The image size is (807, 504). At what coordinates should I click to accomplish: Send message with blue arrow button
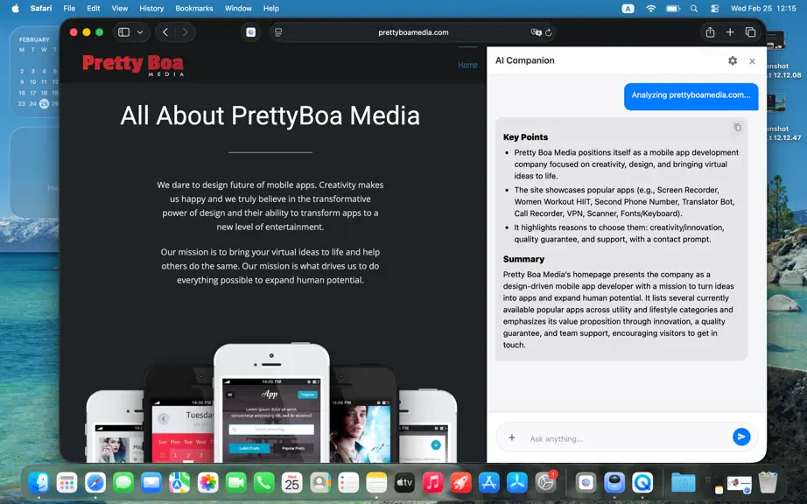[x=741, y=437]
